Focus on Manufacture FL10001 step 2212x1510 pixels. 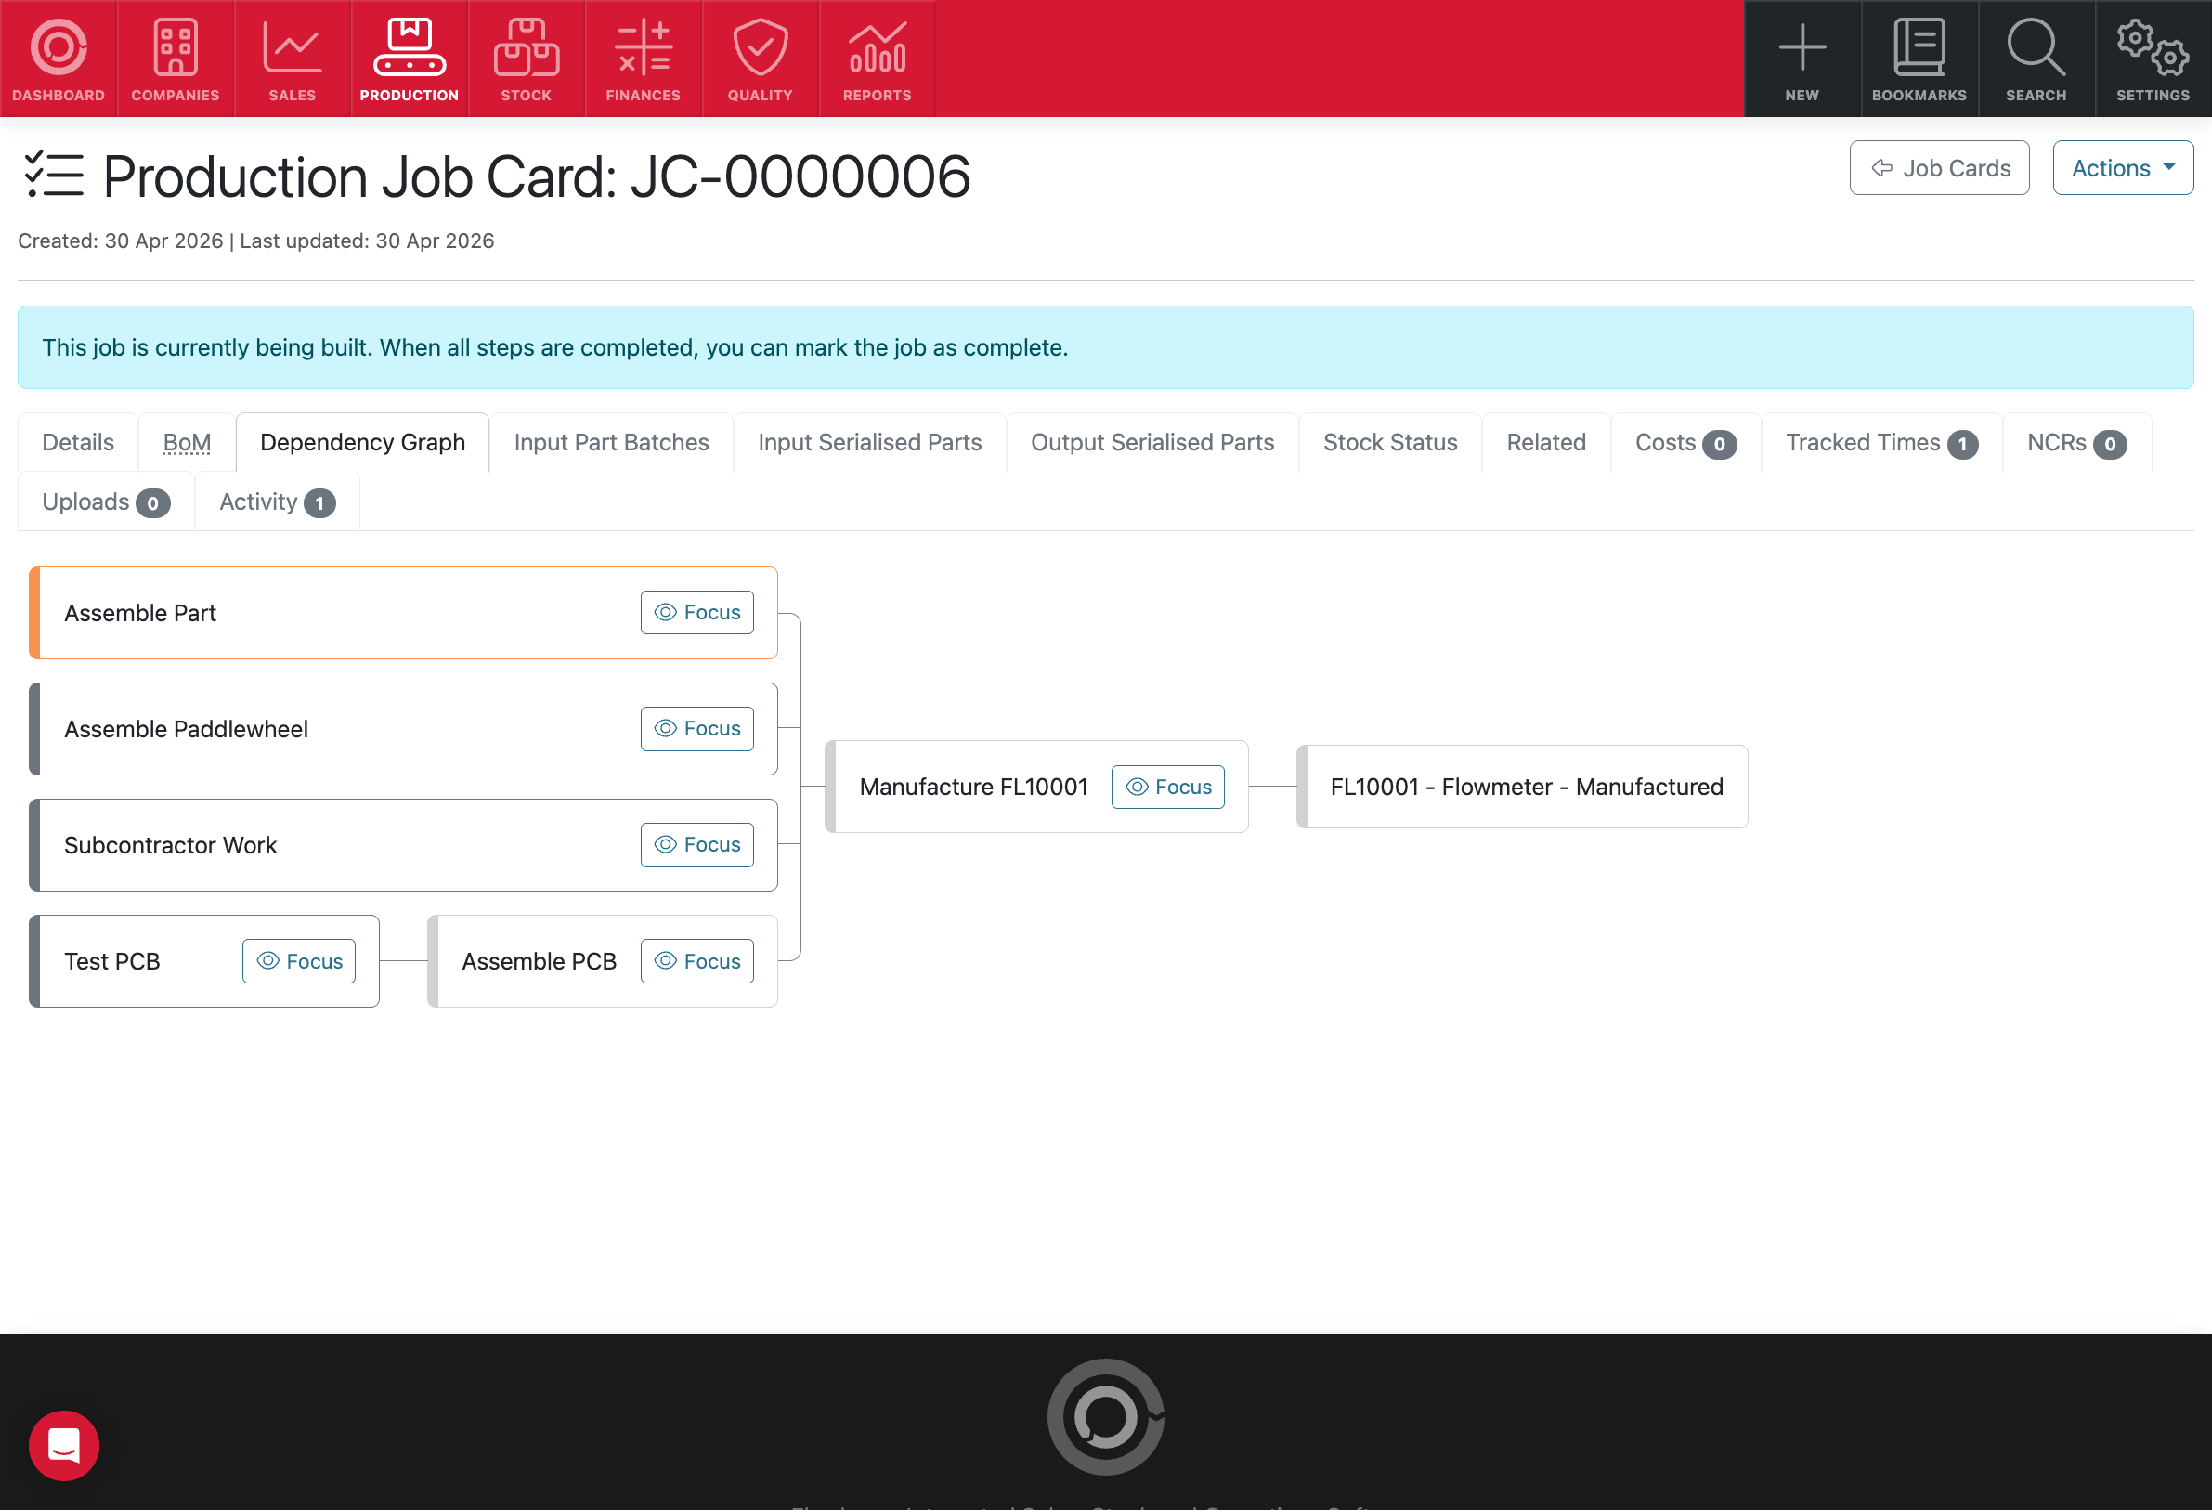click(1168, 787)
